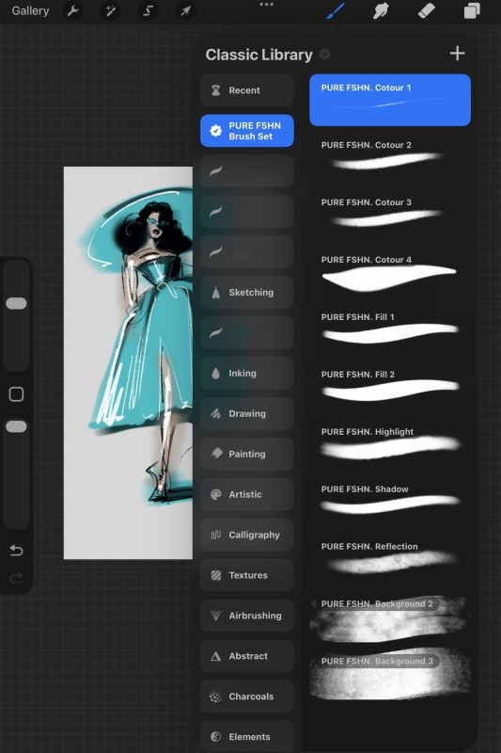Image resolution: width=501 pixels, height=753 pixels.
Task: Tap the three-dot handle at top
Action: coord(266,5)
